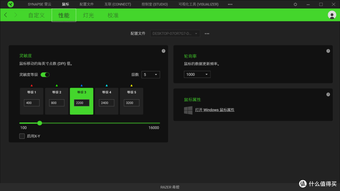The image size is (340, 191).
Task: Click the 2200 DPI input field
Action: 82,103
